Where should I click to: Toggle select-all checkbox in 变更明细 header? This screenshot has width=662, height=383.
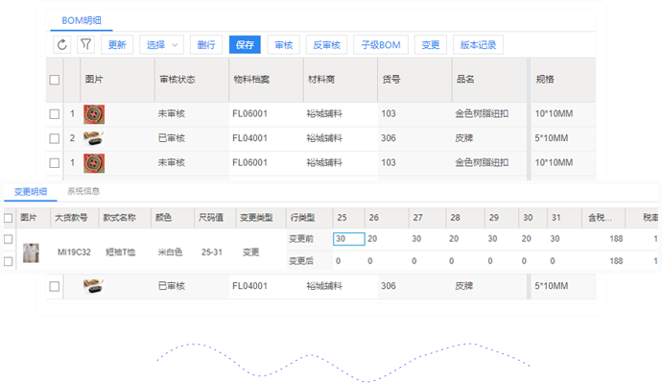click(8, 218)
